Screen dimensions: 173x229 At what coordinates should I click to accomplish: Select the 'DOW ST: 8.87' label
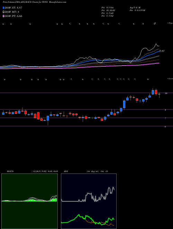[x=13, y=8]
